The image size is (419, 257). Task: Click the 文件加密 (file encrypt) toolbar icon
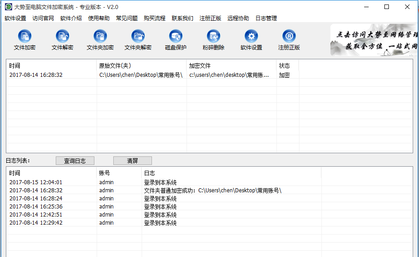25,37
